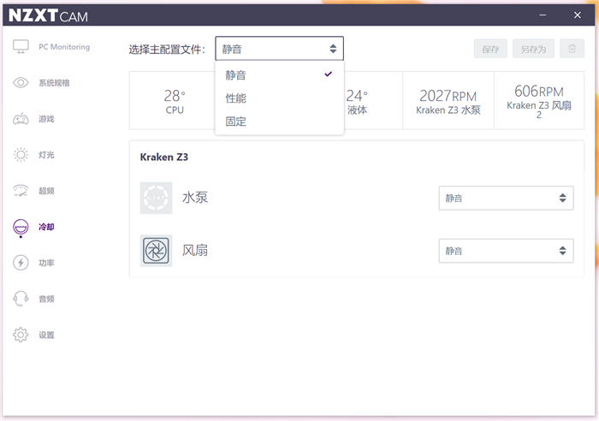Collapse the 选择主配置文件 dropdown
This screenshot has width=599, height=421.
[x=279, y=49]
